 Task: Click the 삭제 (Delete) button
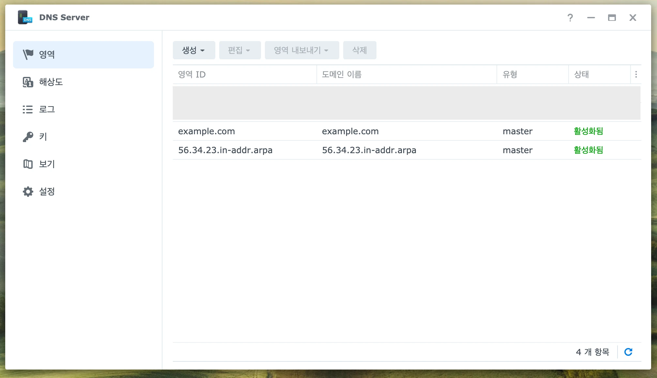click(x=359, y=50)
